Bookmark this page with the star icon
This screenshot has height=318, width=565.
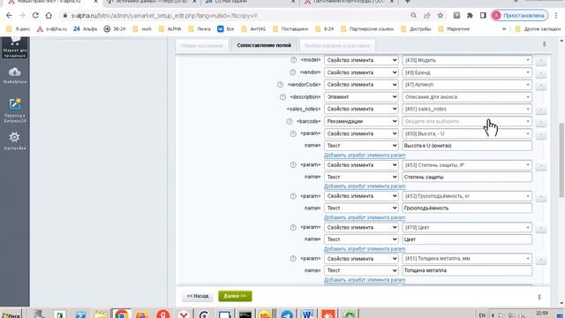440,16
